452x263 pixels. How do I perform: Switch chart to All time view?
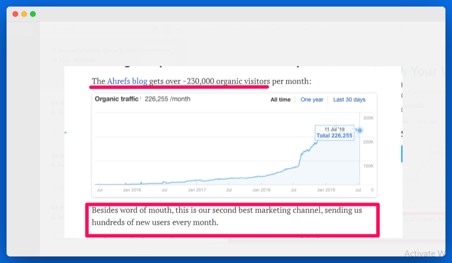[x=280, y=100]
